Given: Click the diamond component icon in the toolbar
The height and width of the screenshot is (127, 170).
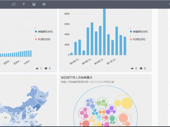Looking at the screenshot, I should (44, 4).
